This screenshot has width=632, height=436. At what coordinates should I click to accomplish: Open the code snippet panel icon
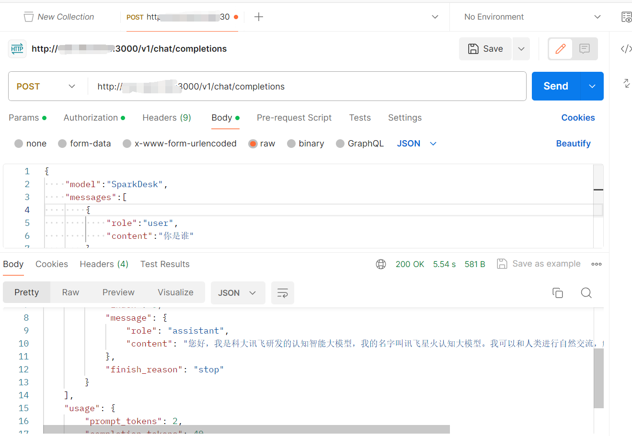click(626, 49)
